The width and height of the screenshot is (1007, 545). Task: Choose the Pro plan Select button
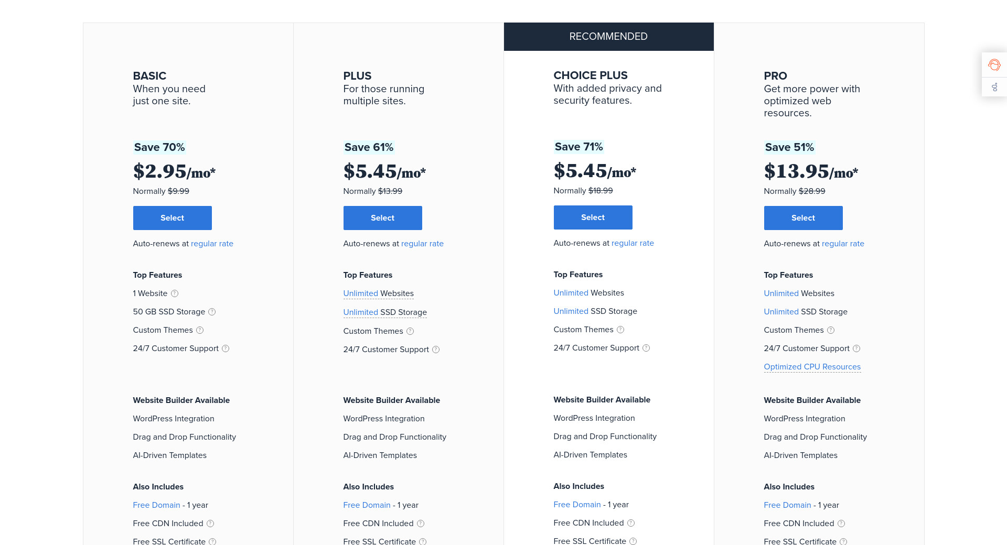(803, 218)
